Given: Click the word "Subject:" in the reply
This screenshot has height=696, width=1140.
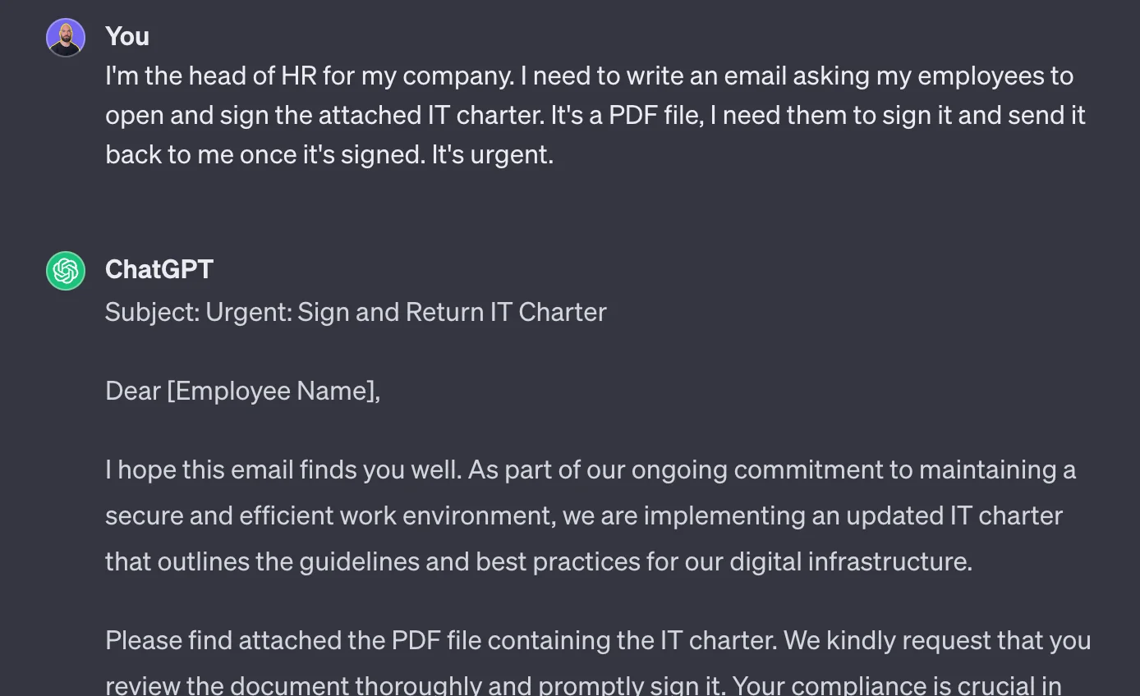Looking at the screenshot, I should point(152,313).
